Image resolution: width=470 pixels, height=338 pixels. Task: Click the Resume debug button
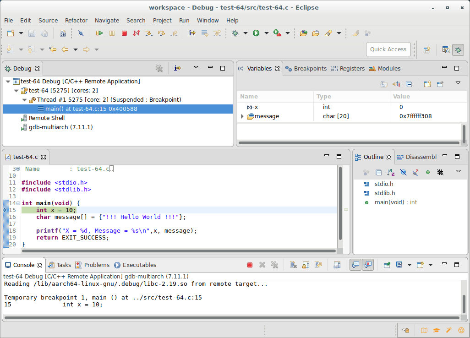point(99,33)
